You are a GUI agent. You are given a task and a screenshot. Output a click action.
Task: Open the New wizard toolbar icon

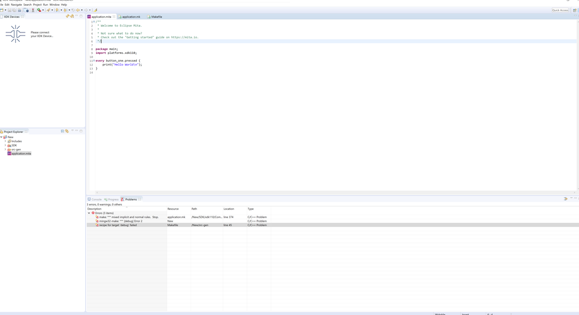[2, 10]
